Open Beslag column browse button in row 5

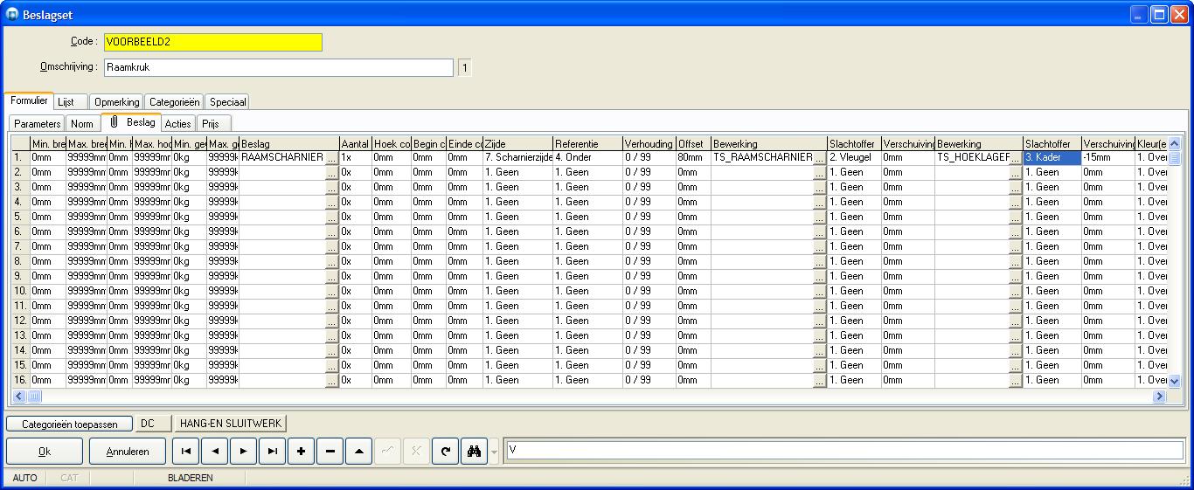click(x=331, y=217)
